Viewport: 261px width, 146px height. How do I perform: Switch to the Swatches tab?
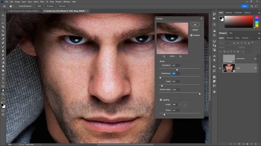coord(229,13)
